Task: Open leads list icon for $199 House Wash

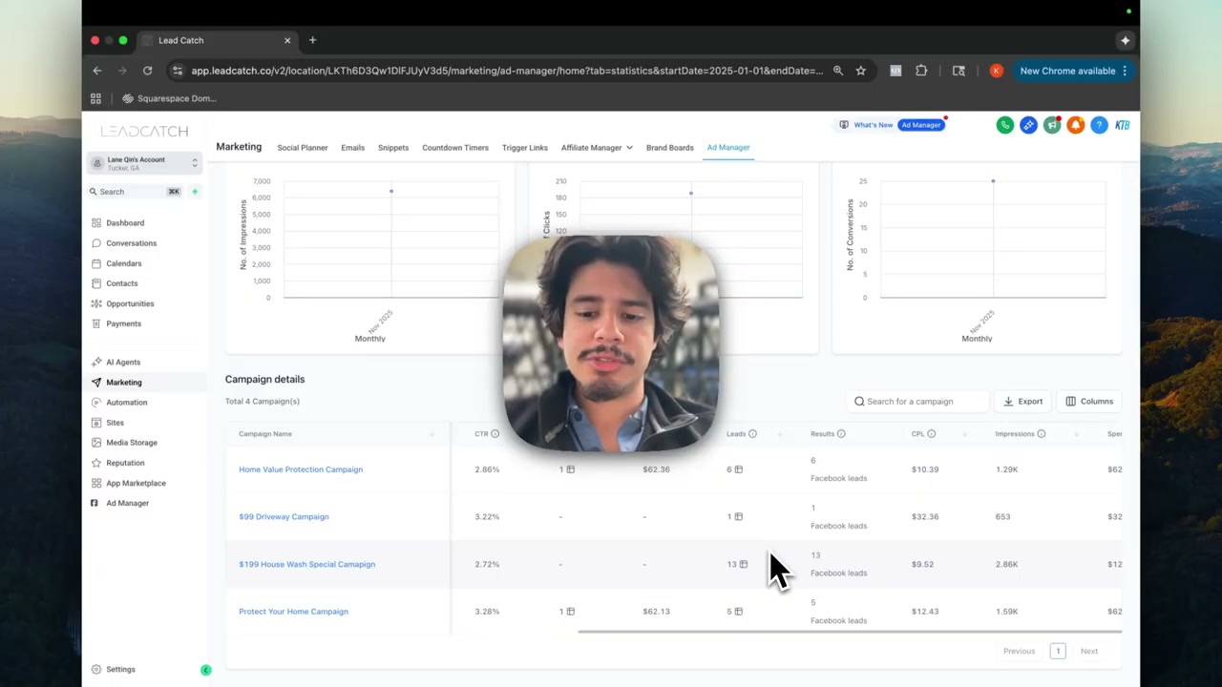Action: [x=743, y=564]
